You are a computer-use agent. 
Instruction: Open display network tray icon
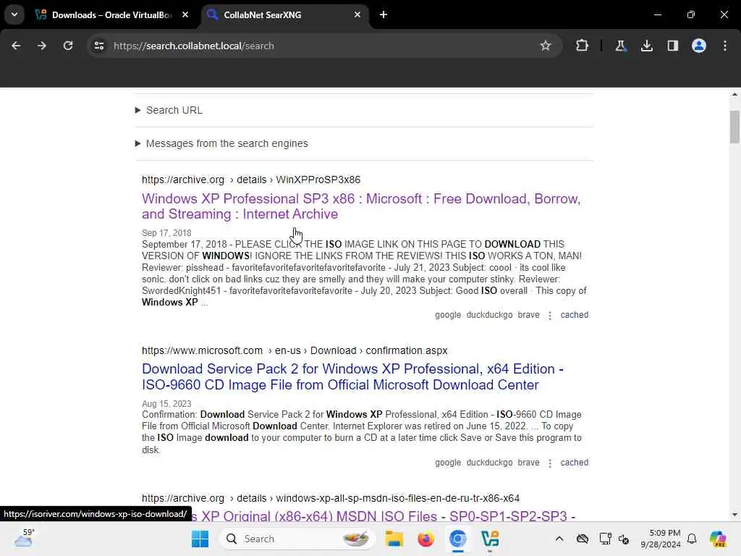605,539
